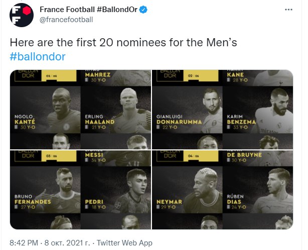Click the 8:42 PM tweet timestamp
The height and width of the screenshot is (250, 308).
coord(25,243)
